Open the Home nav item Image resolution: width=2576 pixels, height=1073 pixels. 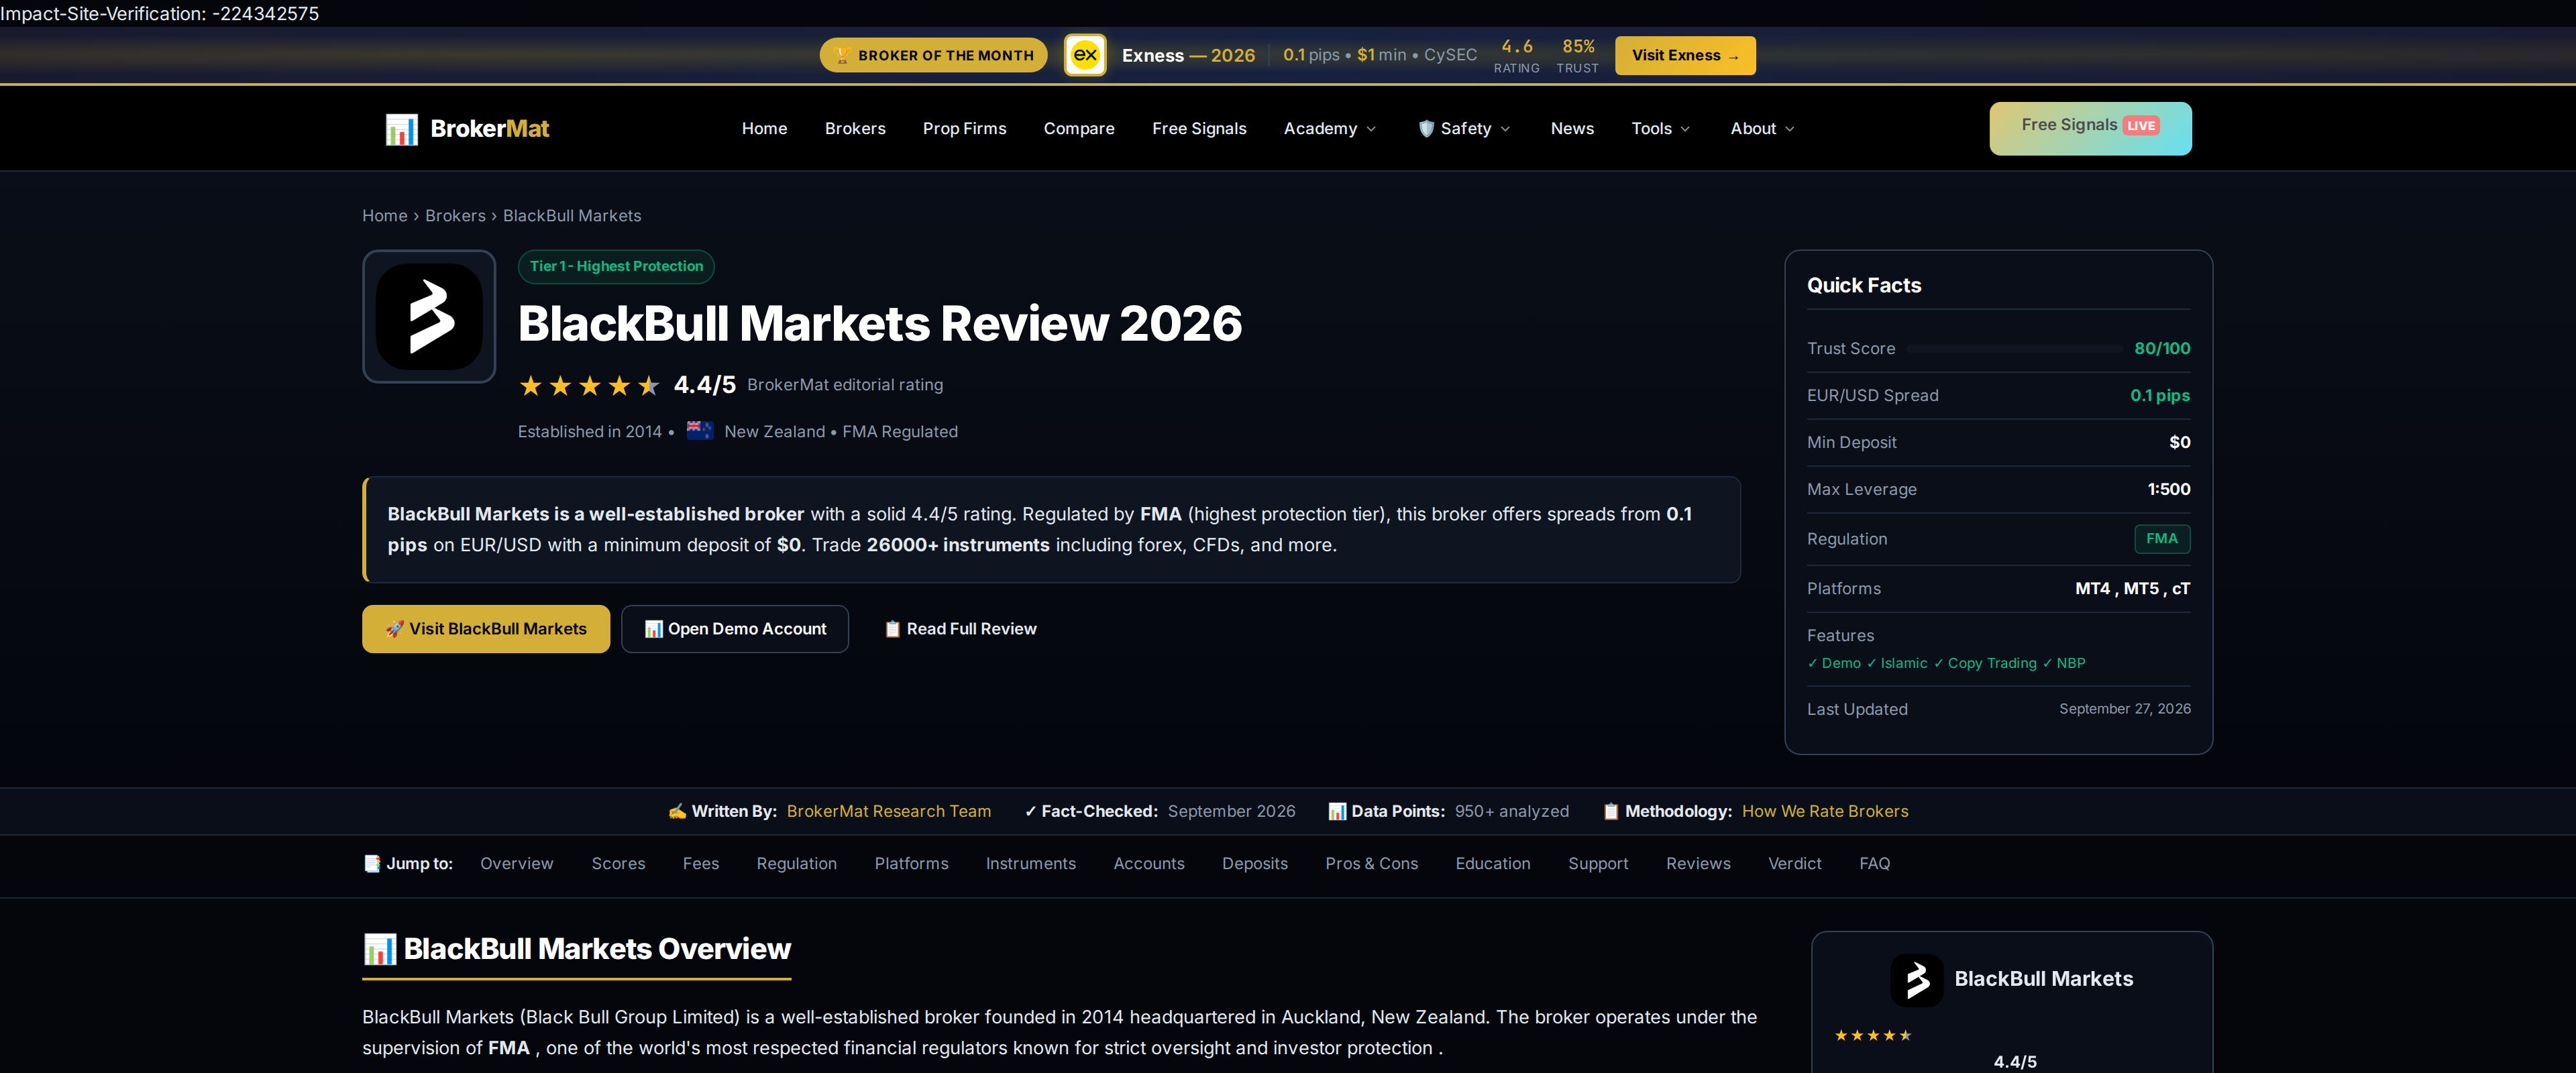coord(764,129)
